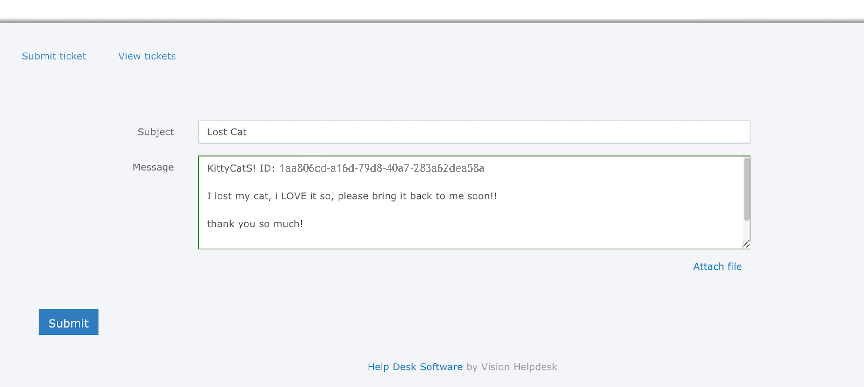This screenshot has height=387, width=864.
Task: Submit the Lost Cat ticket
Action: click(69, 322)
